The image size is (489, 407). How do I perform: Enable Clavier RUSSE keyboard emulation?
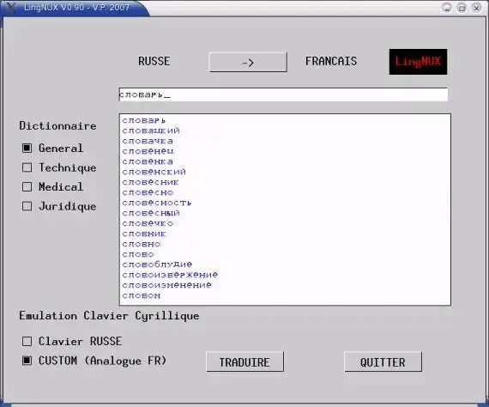coord(27,341)
